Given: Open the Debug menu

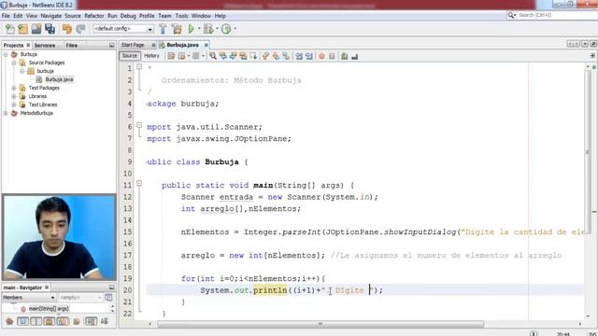Looking at the screenshot, I should point(128,16).
